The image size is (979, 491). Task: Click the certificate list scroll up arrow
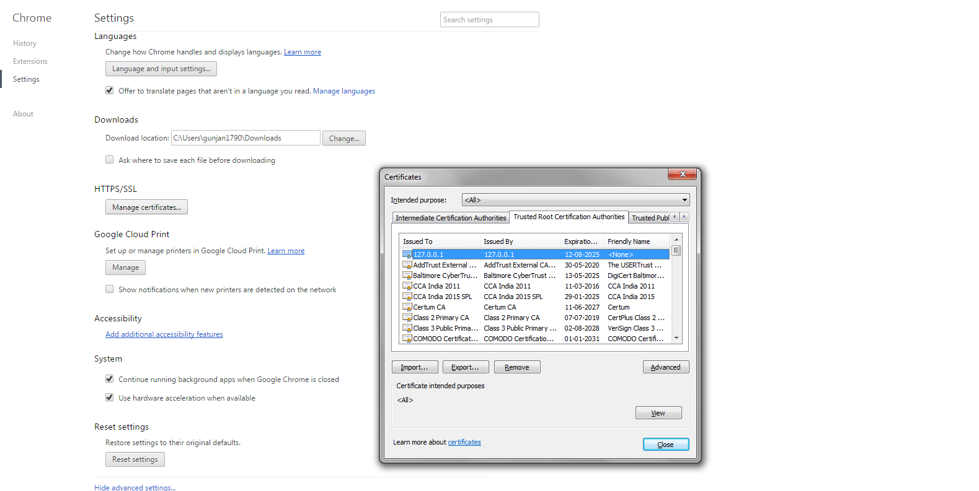676,240
